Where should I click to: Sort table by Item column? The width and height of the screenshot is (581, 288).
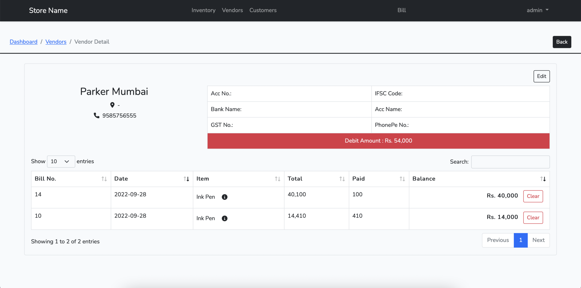coord(238,179)
